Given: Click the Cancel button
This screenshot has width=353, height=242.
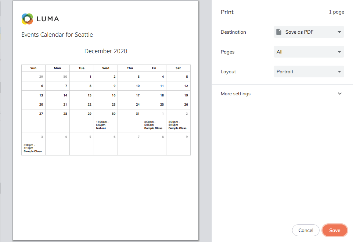Looking at the screenshot, I should [x=306, y=230].
